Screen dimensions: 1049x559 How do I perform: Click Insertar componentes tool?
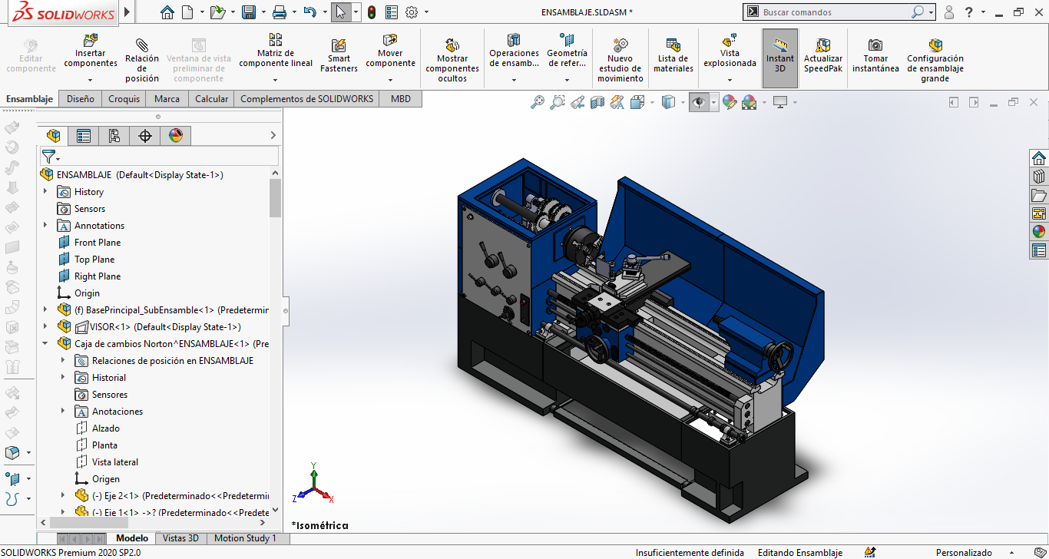coord(91,51)
